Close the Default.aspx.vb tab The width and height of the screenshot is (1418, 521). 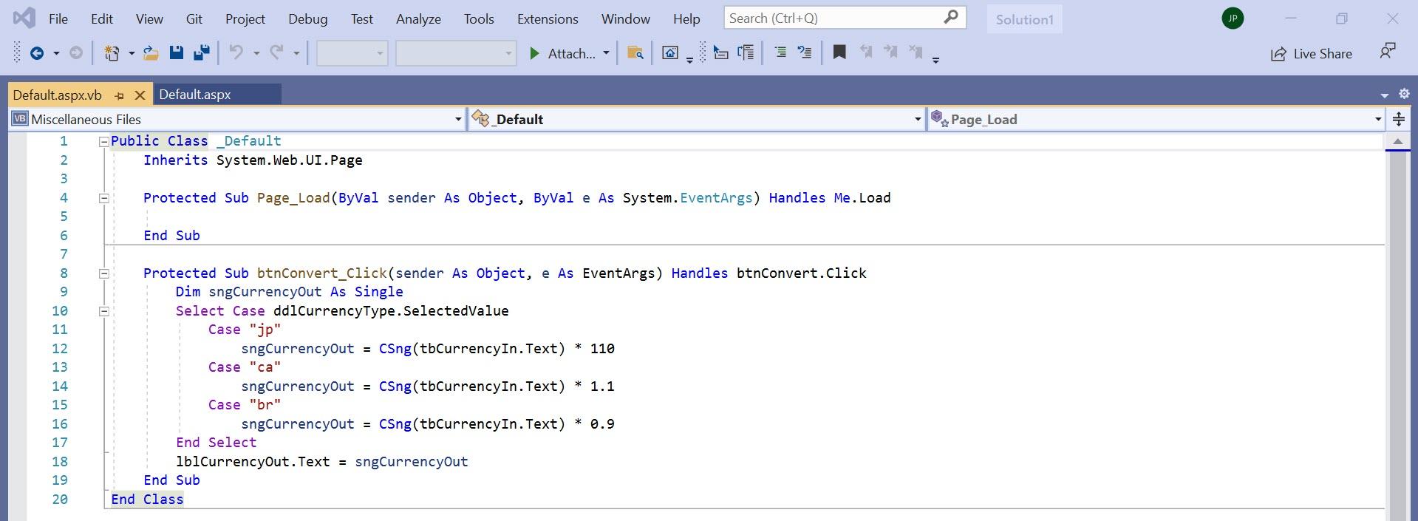click(140, 95)
